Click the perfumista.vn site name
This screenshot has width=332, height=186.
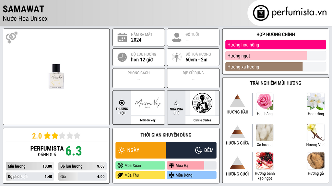point(299,13)
